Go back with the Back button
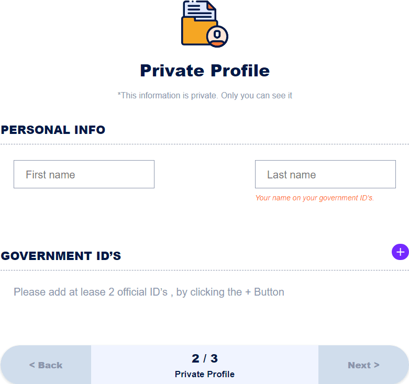This screenshot has width=409, height=384. pyautogui.click(x=46, y=365)
